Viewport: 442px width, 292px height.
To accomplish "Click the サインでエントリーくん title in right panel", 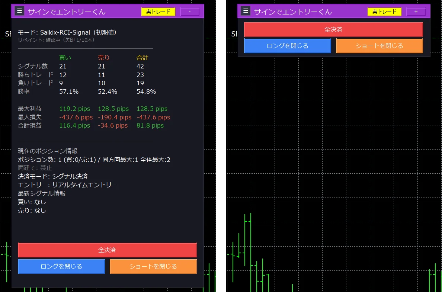I will pos(293,12).
